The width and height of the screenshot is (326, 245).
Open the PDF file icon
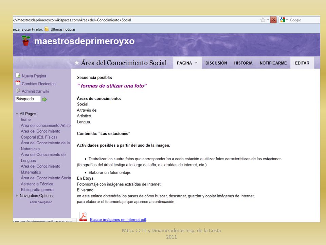[x=83, y=217]
